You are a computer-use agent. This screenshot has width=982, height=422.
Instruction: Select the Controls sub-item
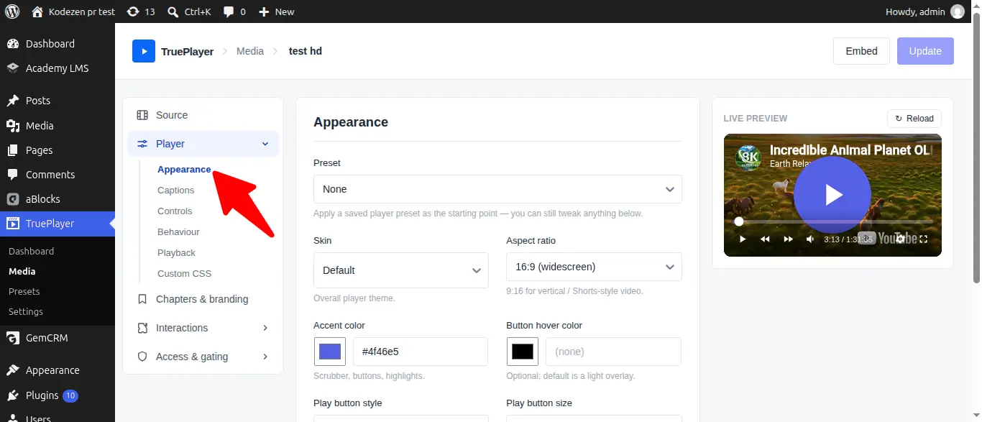(175, 211)
